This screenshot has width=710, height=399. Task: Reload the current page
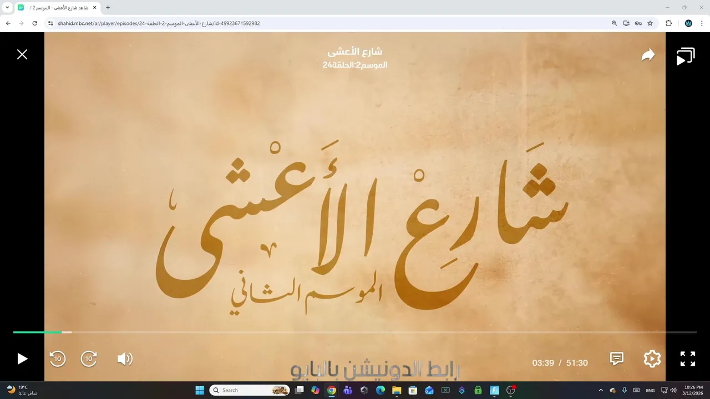click(x=34, y=23)
